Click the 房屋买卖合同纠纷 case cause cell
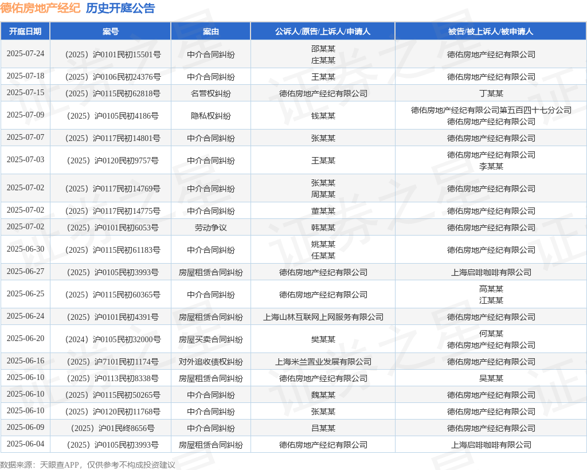The height and width of the screenshot is (470, 587). tap(211, 340)
